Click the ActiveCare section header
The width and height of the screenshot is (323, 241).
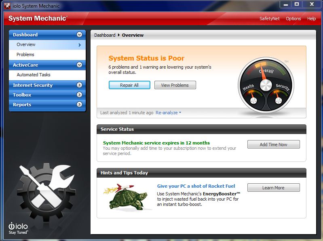pyautogui.click(x=47, y=65)
